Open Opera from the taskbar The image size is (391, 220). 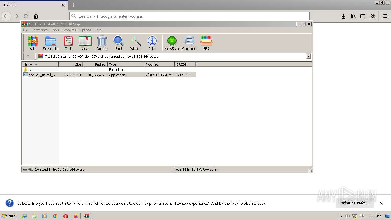pyautogui.click(x=65, y=216)
